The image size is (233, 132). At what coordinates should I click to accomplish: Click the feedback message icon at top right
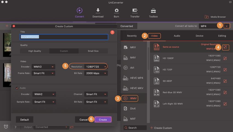coord(230,2)
